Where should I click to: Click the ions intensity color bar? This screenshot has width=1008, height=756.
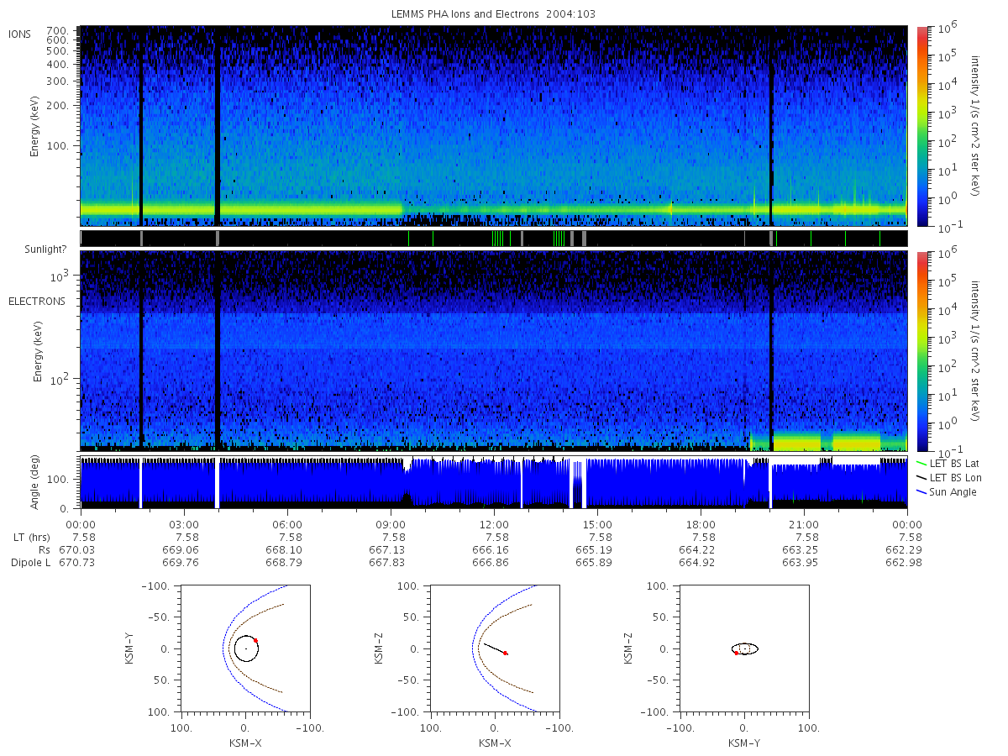(x=921, y=126)
